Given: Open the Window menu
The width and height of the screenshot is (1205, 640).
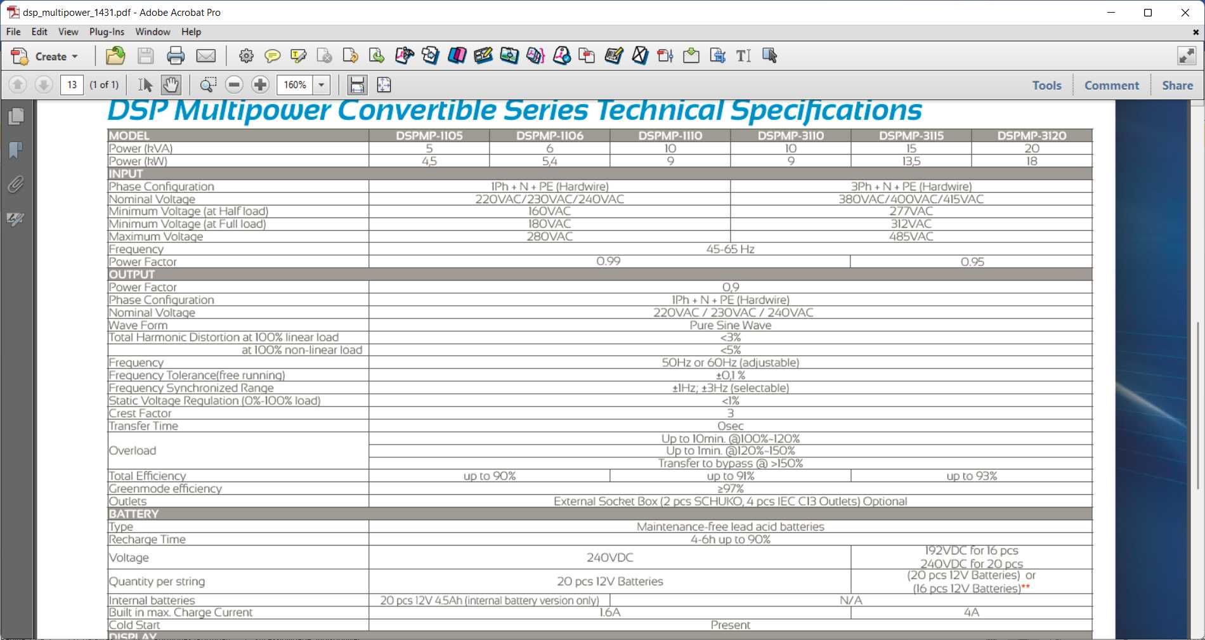Looking at the screenshot, I should click(153, 32).
